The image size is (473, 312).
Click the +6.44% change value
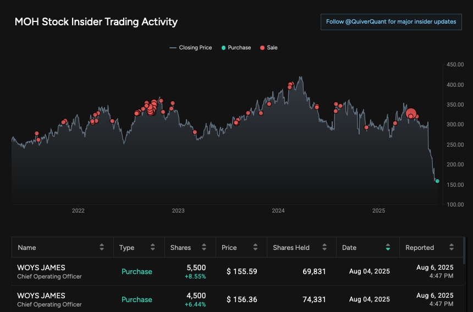(195, 304)
